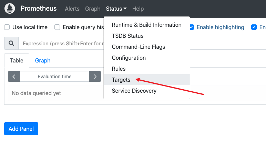Switch to the Table tab

[17, 60]
